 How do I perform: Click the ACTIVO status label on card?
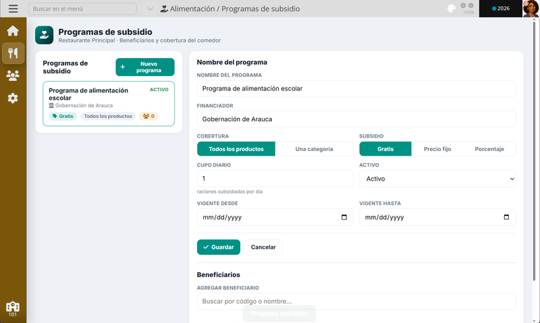[159, 90]
